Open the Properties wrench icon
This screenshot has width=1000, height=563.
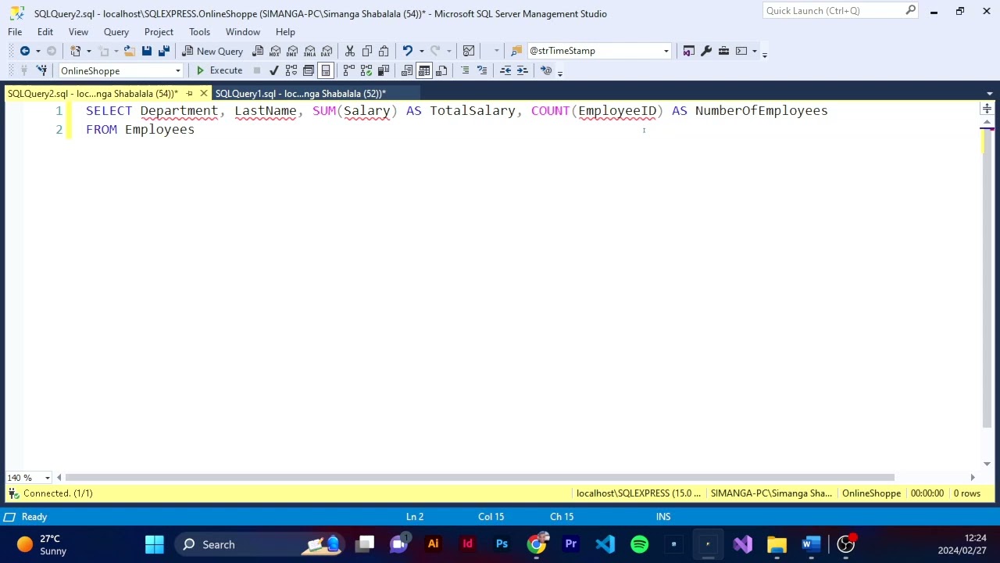click(x=706, y=51)
